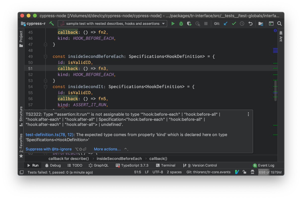Image resolution: width=302 pixels, height=199 pixels.
Task: Click More actions... link in tooltip
Action: tap(107, 149)
